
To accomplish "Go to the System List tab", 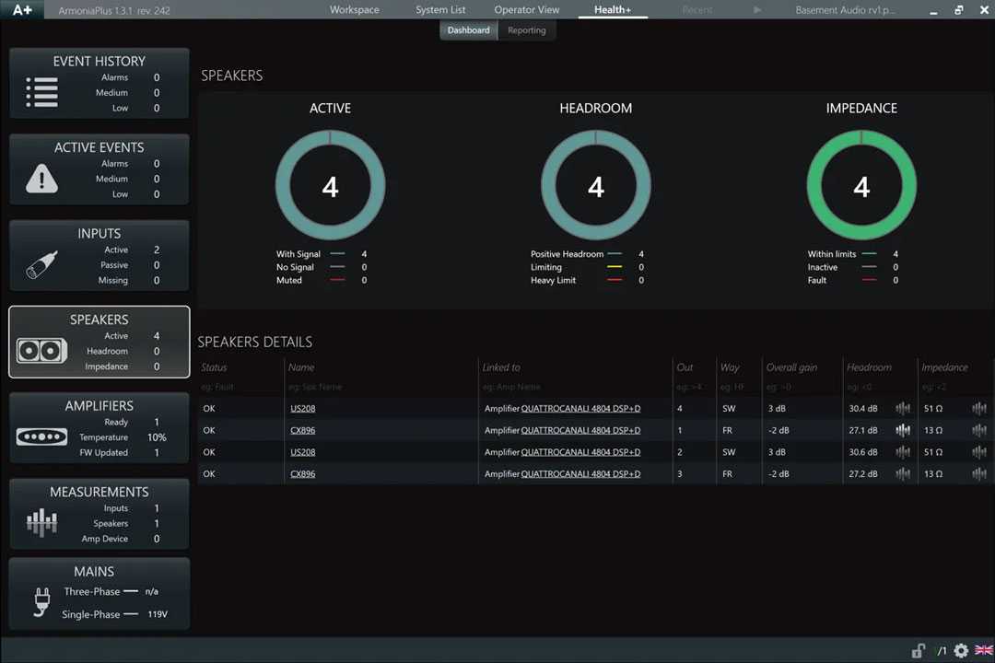I will point(440,10).
